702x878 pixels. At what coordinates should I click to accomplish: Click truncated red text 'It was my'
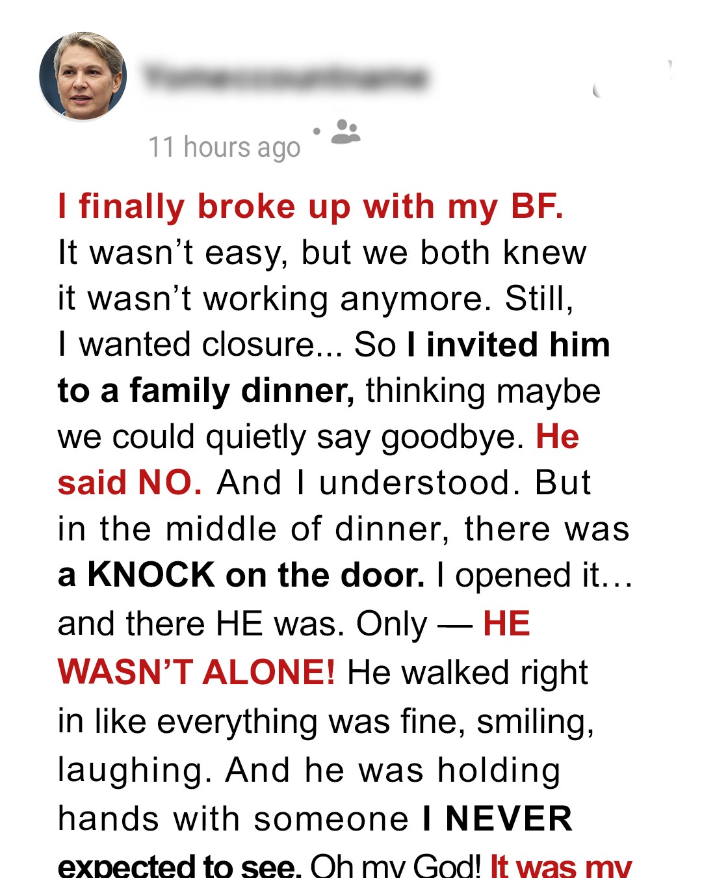click(560, 866)
